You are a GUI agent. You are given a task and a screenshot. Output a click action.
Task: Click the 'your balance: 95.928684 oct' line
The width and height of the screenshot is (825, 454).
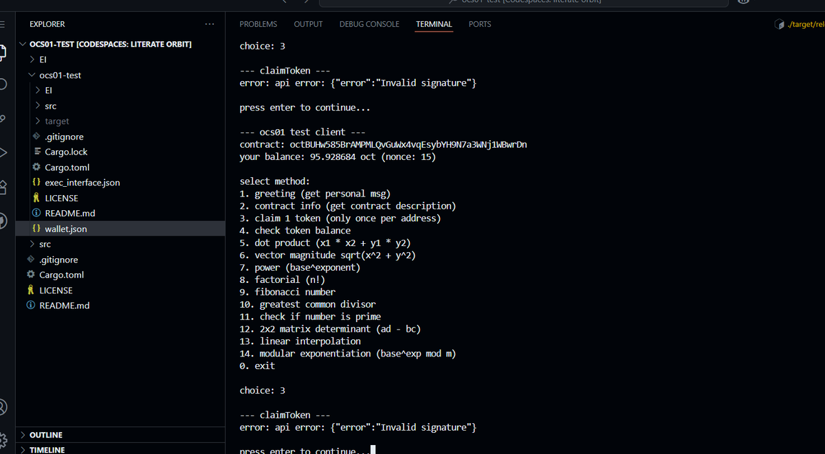pos(338,157)
